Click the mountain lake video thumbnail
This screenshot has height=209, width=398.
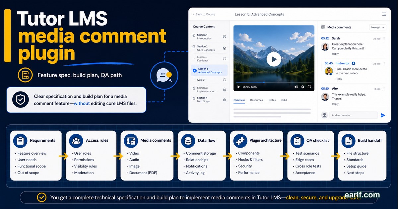[x=274, y=58]
